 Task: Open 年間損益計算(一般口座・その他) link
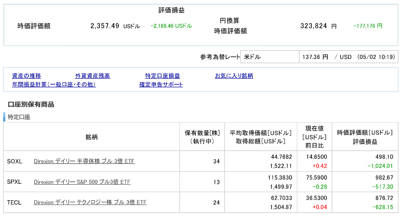(x=54, y=85)
